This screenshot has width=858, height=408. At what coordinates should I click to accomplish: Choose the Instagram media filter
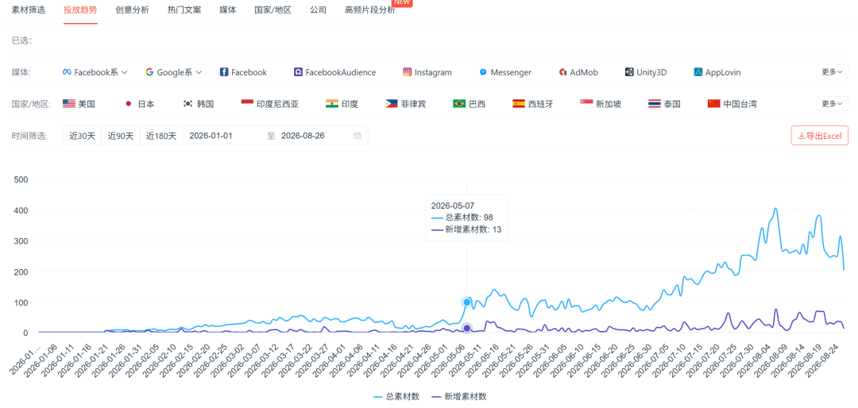point(427,72)
